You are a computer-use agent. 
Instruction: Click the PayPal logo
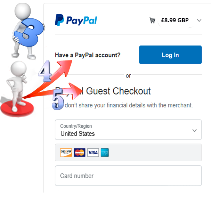tap(76, 20)
